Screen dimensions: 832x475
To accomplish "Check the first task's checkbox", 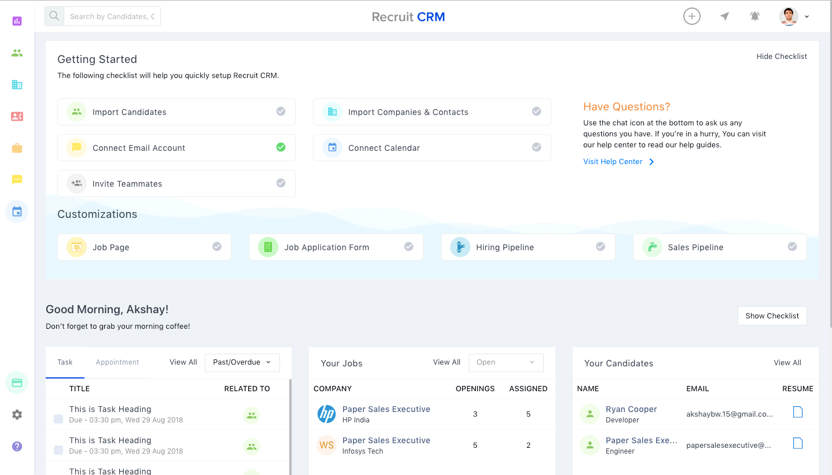I will click(x=58, y=419).
